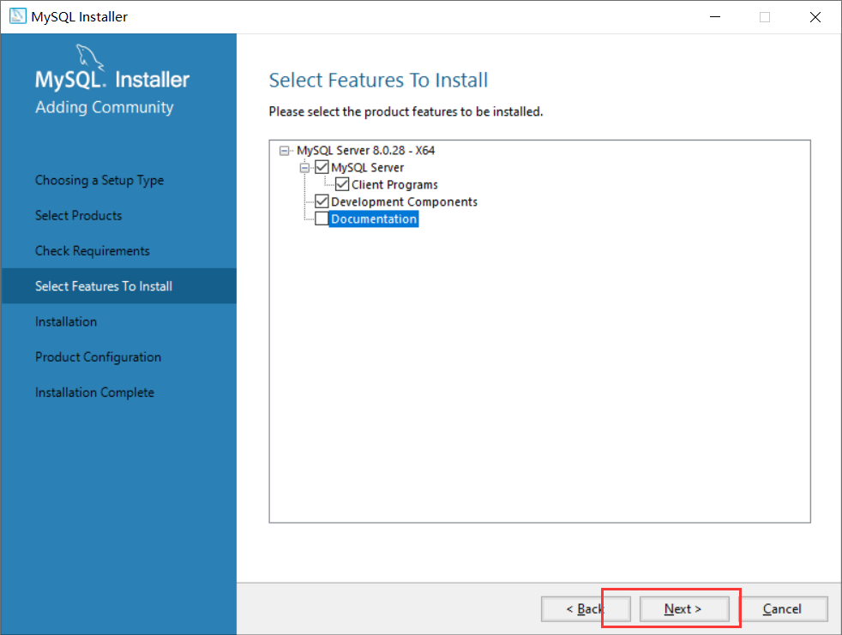Close the MySQL Installer window
Image resolution: width=842 pixels, height=635 pixels.
(815, 16)
